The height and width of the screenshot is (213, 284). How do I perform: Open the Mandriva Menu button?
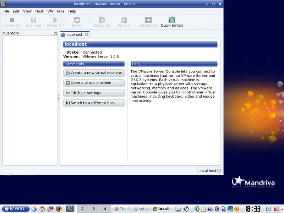tap(16, 209)
